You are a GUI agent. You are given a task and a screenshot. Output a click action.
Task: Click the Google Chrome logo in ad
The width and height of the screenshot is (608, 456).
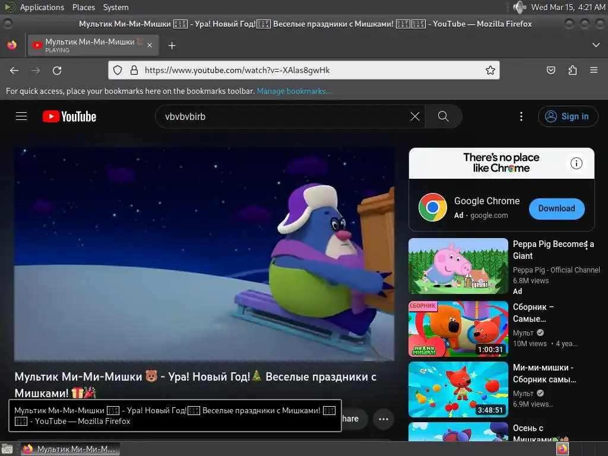[433, 207]
